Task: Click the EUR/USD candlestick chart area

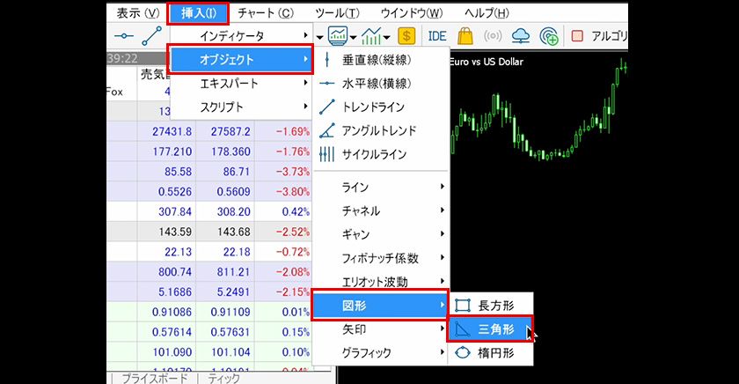Action: click(x=537, y=176)
